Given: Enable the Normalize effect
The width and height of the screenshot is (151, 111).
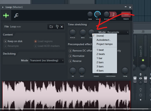Looking at the screenshot, I should 70,56.
